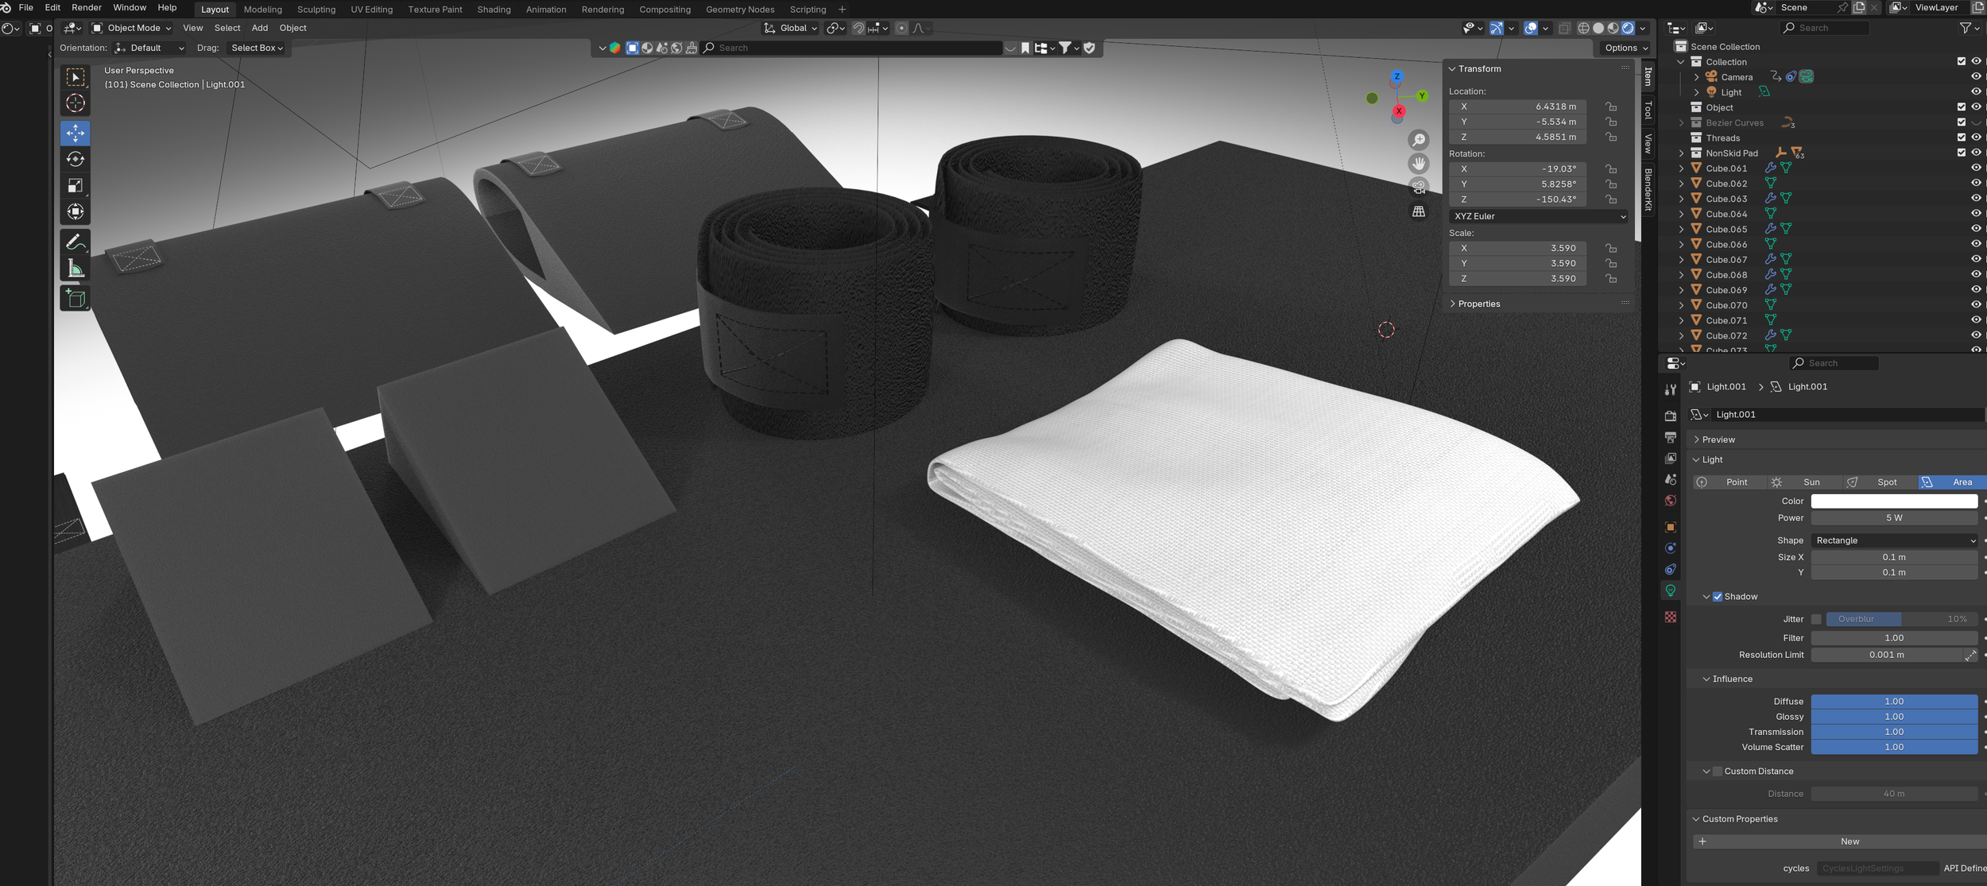Click New under Custom Properties
1987x886 pixels.
click(1849, 842)
